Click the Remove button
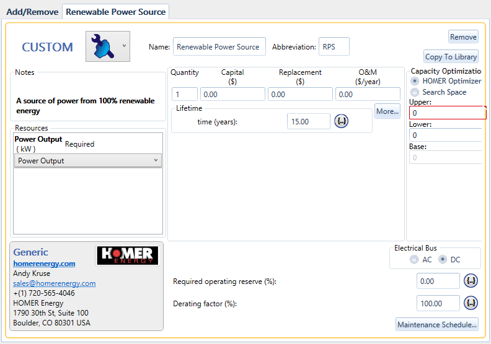 coord(463,37)
